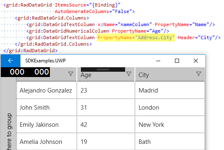Click the age cell 31

(x=106, y=108)
